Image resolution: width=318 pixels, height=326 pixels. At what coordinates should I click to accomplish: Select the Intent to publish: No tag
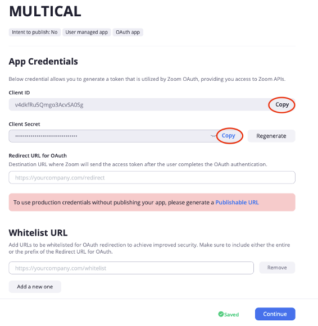point(34,32)
